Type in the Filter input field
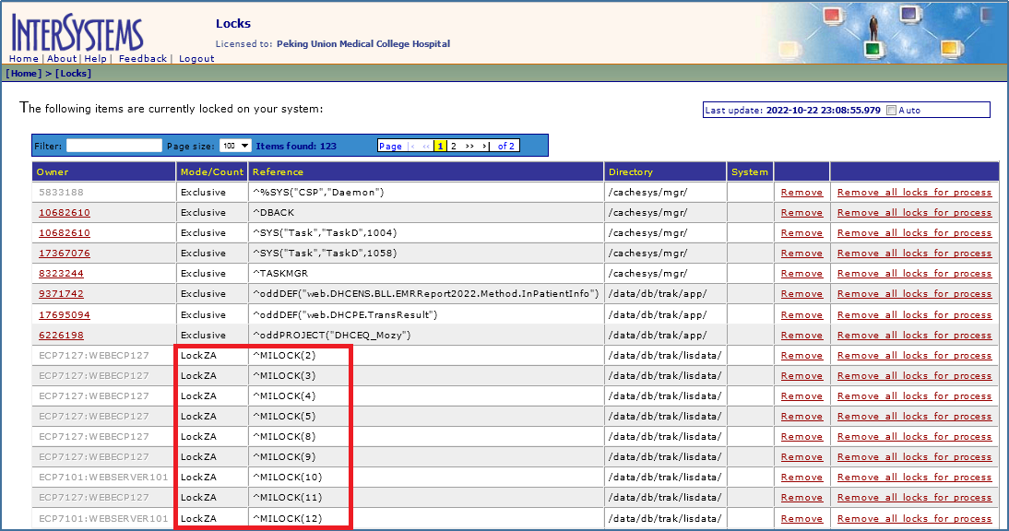The image size is (1009, 531). coord(113,146)
